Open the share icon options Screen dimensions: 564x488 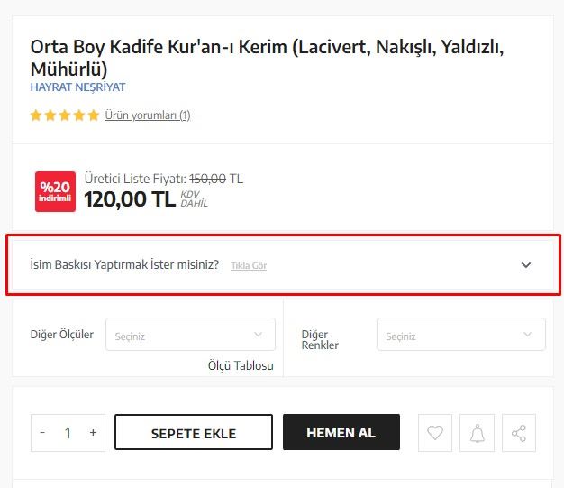tap(519, 433)
